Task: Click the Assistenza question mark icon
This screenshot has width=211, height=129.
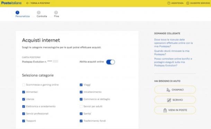Action: coord(169,3)
